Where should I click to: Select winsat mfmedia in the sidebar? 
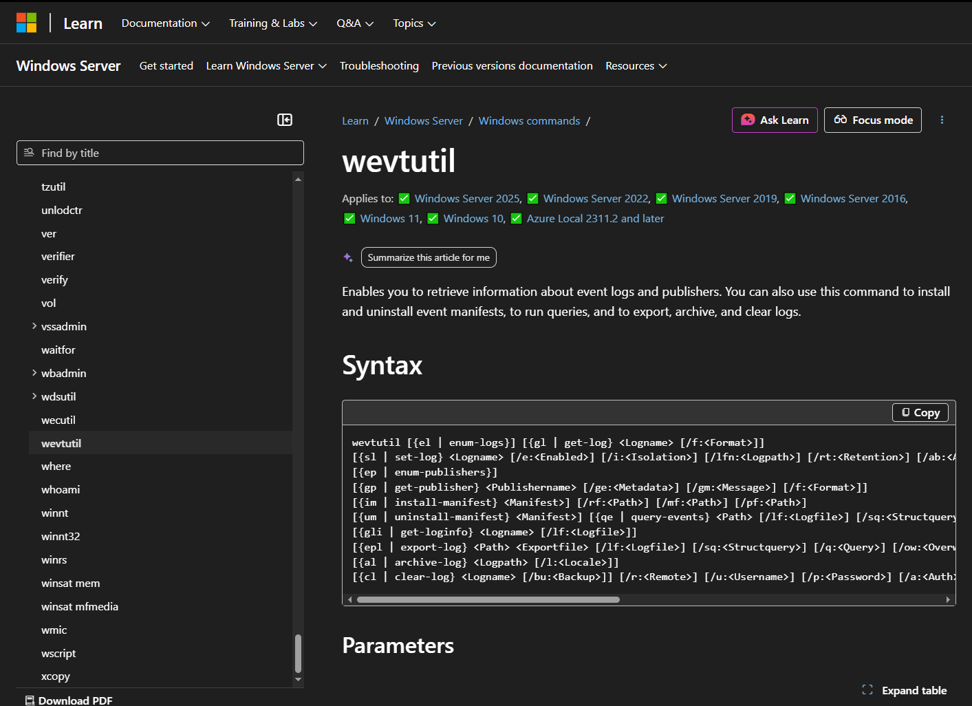80,606
